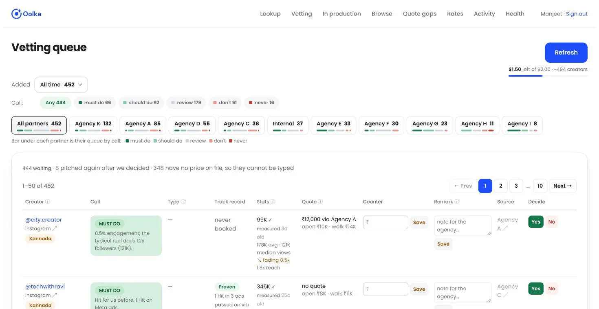The image size is (599, 309).
Task: Filter calls by 'should do 92'
Action: tap(141, 103)
